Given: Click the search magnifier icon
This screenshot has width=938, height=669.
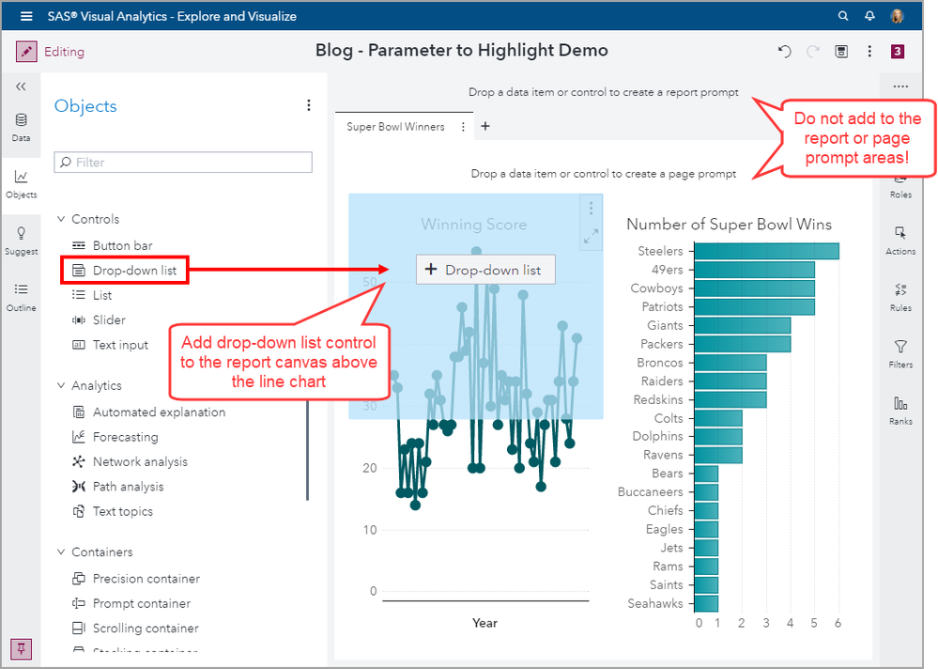Looking at the screenshot, I should pyautogui.click(x=843, y=16).
